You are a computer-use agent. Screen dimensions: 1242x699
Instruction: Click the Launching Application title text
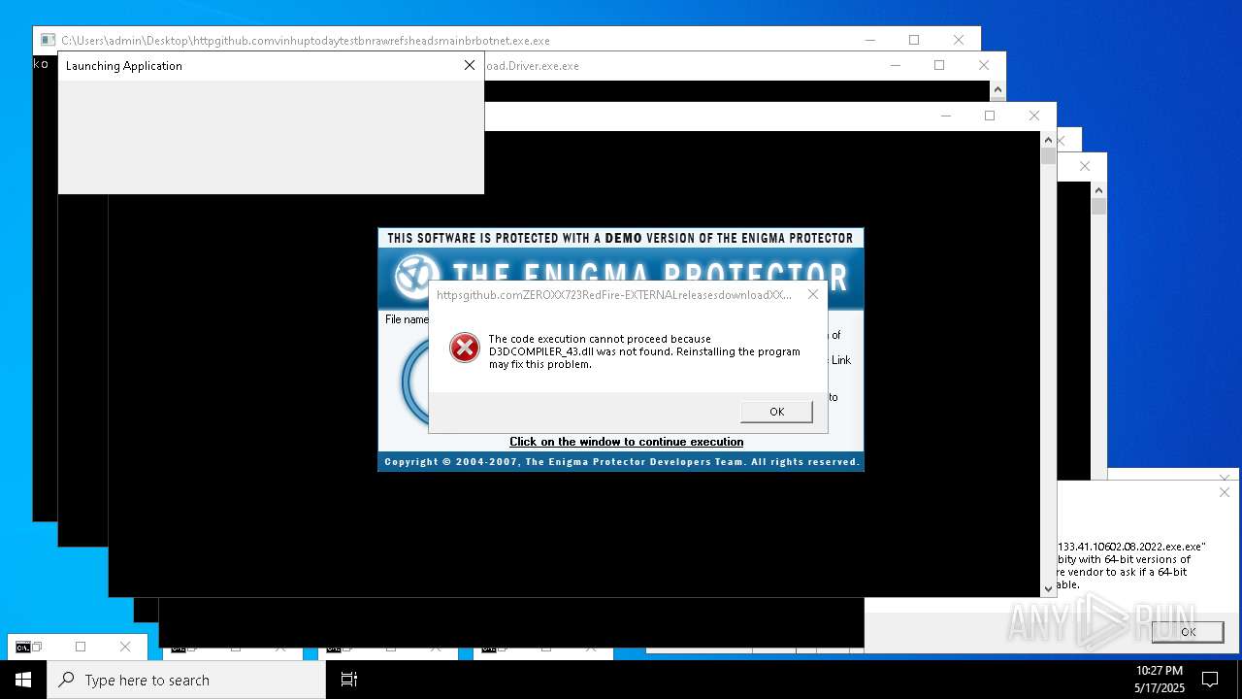pos(124,66)
